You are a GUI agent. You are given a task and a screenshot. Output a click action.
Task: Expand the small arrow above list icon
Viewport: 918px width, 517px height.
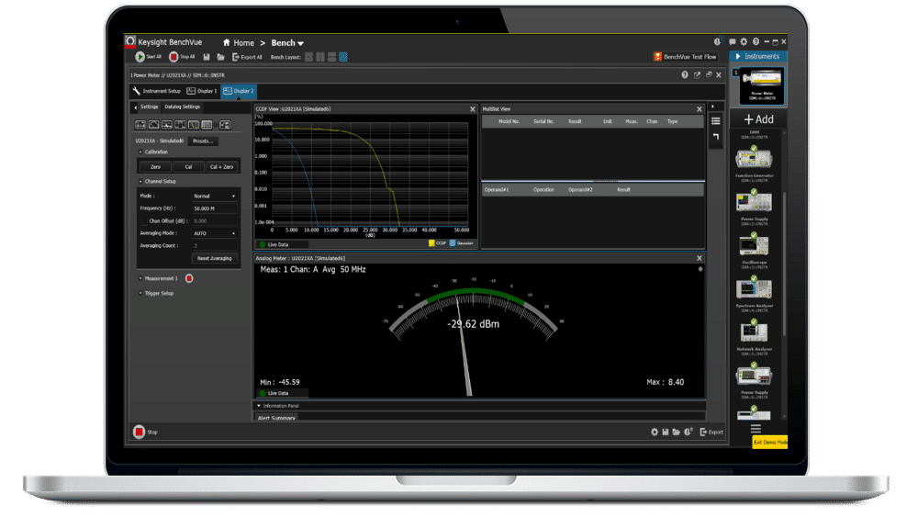tap(712, 107)
